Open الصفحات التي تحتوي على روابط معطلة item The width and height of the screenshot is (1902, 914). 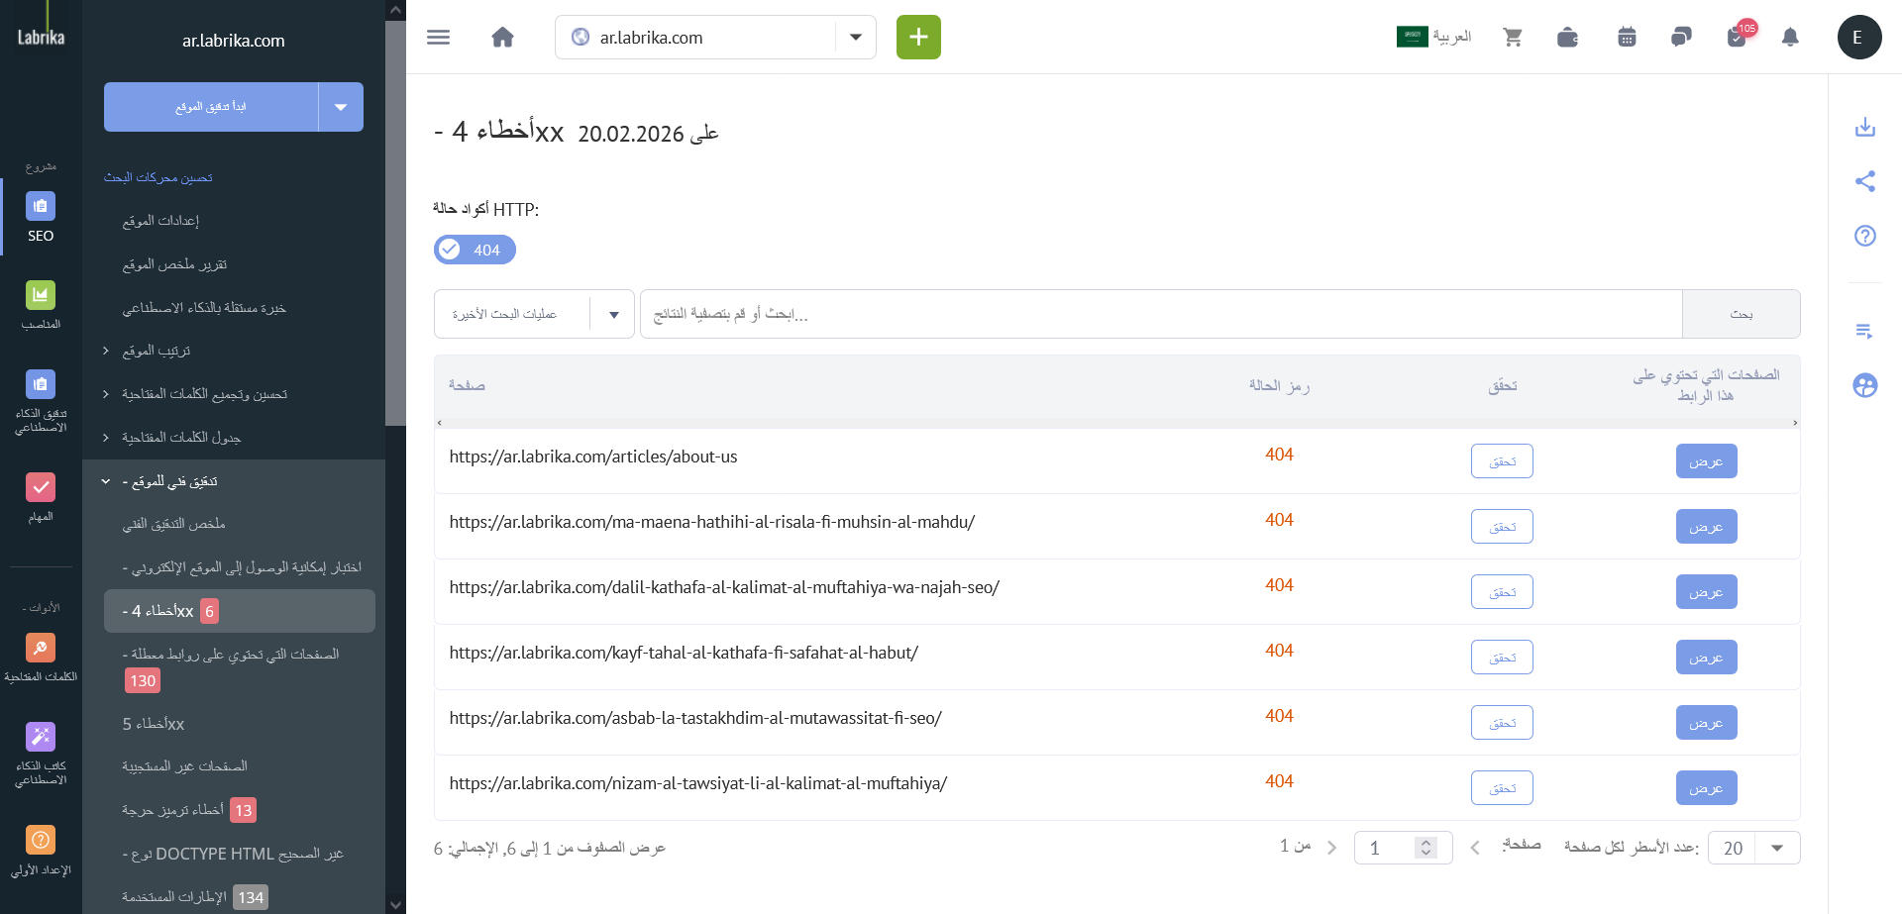(231, 667)
